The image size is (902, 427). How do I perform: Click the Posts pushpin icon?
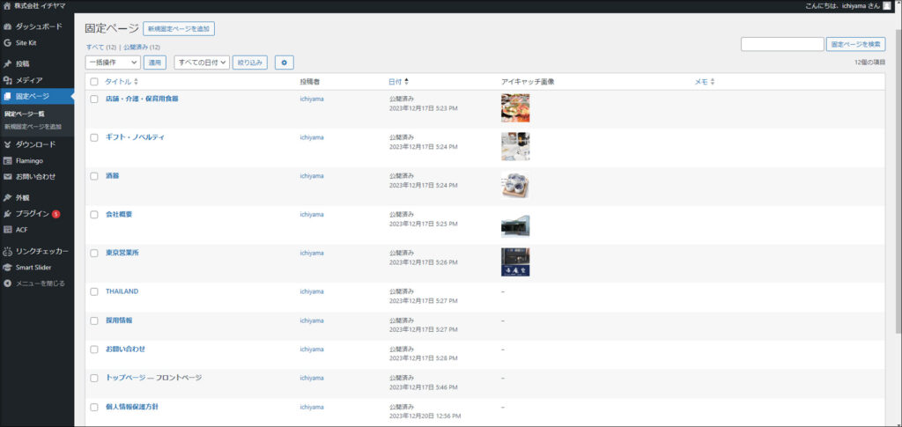click(x=8, y=64)
